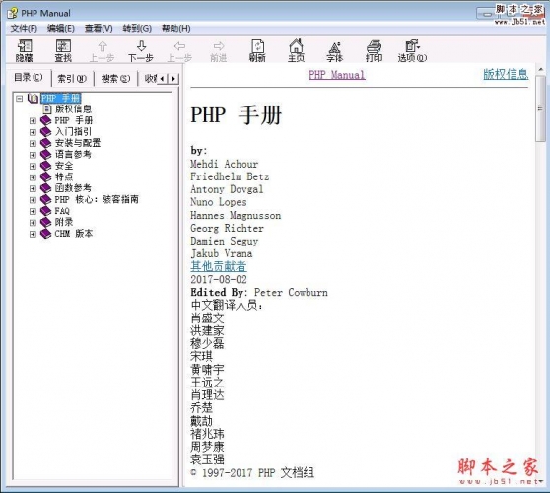Image resolution: width=550 pixels, height=493 pixels.
Task: Switch to the 搜索(S) tab
Action: tap(115, 79)
